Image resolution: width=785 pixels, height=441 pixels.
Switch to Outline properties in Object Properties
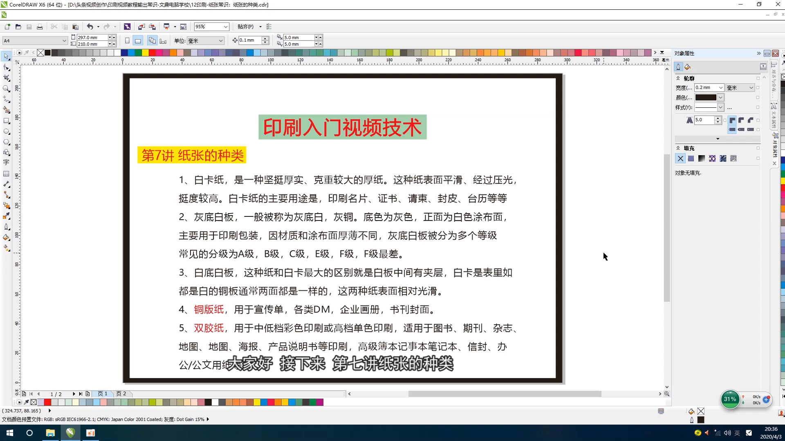click(x=678, y=67)
